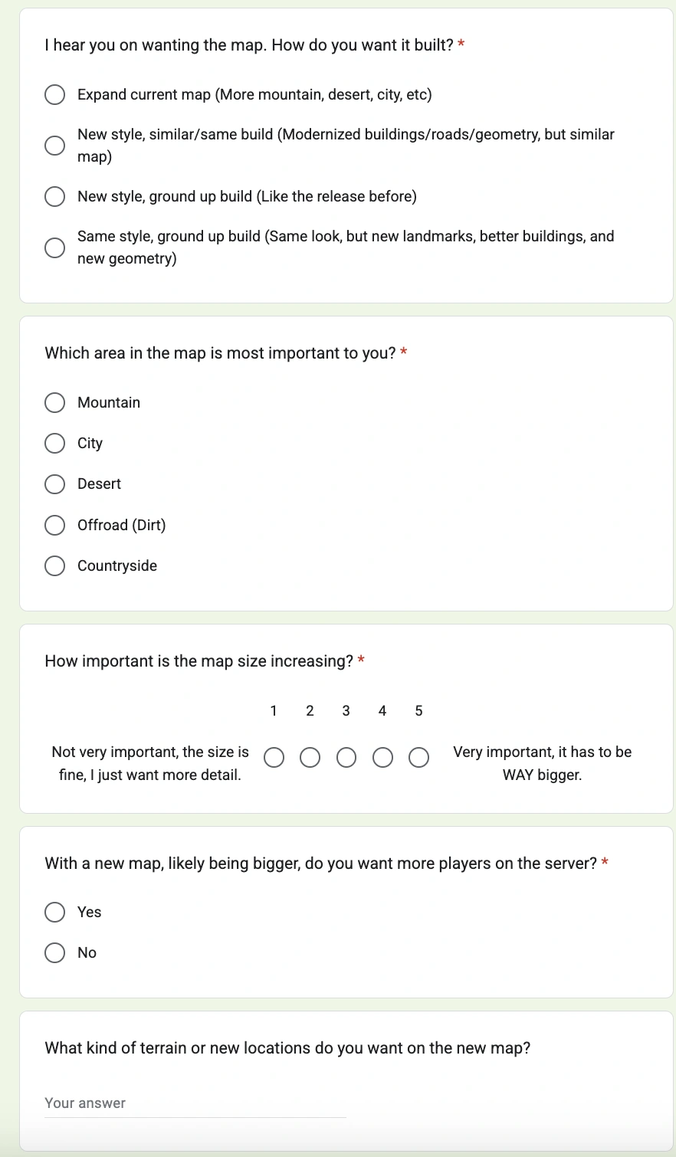Rate map size importance as 1
The width and height of the screenshot is (676, 1157).
(x=274, y=758)
